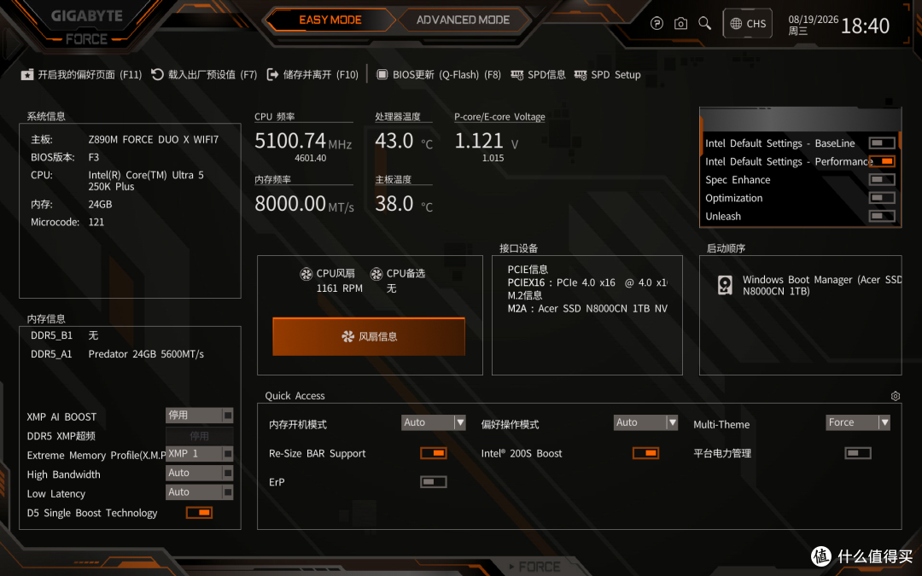Image resolution: width=922 pixels, height=576 pixels.
Task: Click the 8000.00 MT/s memory frequency value
Action: pos(304,203)
